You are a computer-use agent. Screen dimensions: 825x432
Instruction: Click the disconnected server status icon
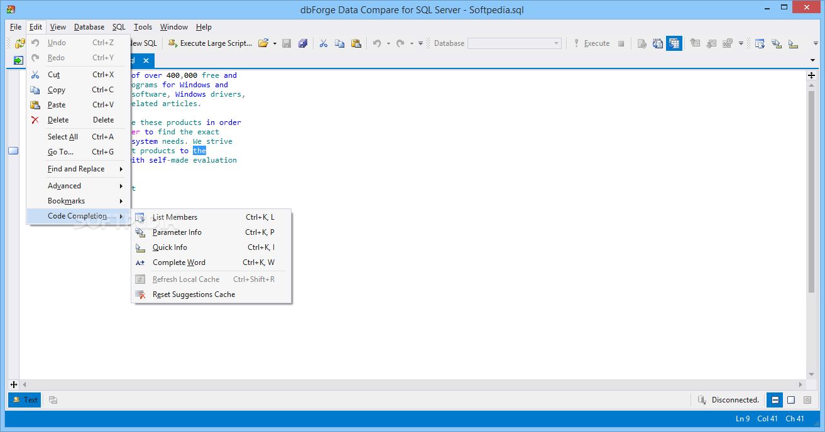(x=702, y=400)
